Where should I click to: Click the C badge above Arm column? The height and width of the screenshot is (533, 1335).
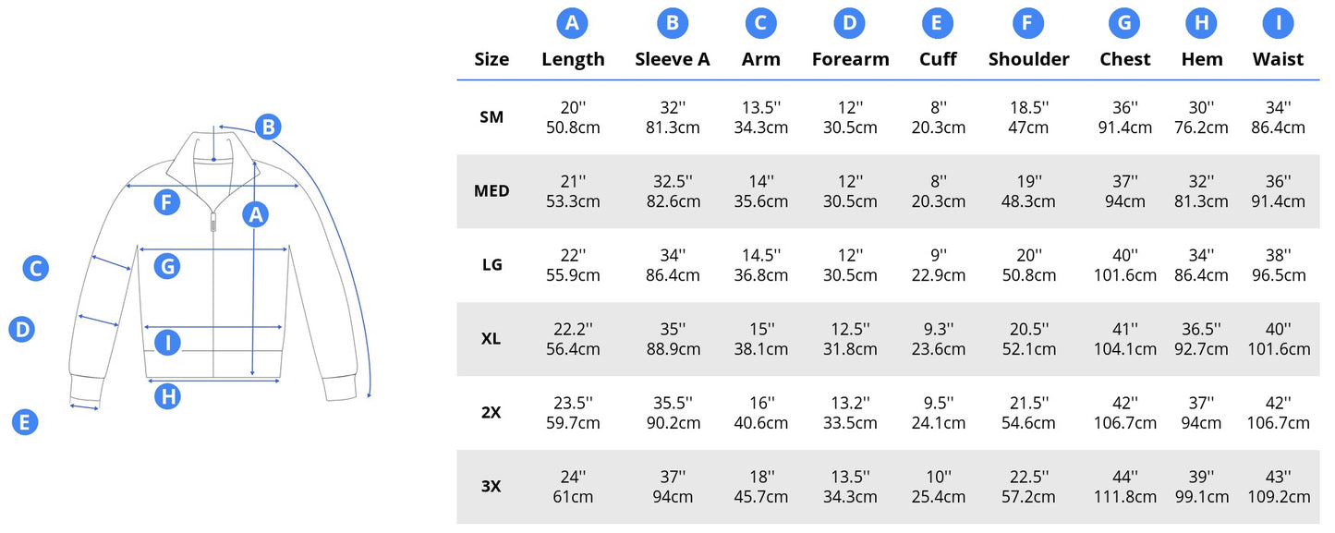point(760,23)
